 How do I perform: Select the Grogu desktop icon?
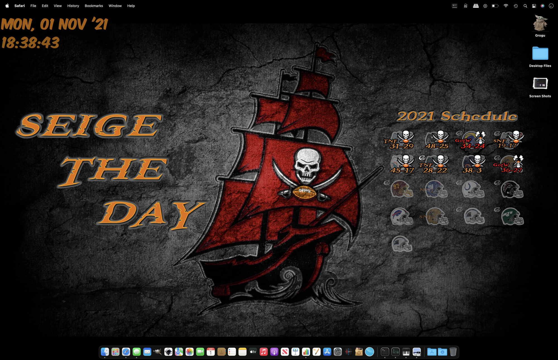tap(540, 26)
